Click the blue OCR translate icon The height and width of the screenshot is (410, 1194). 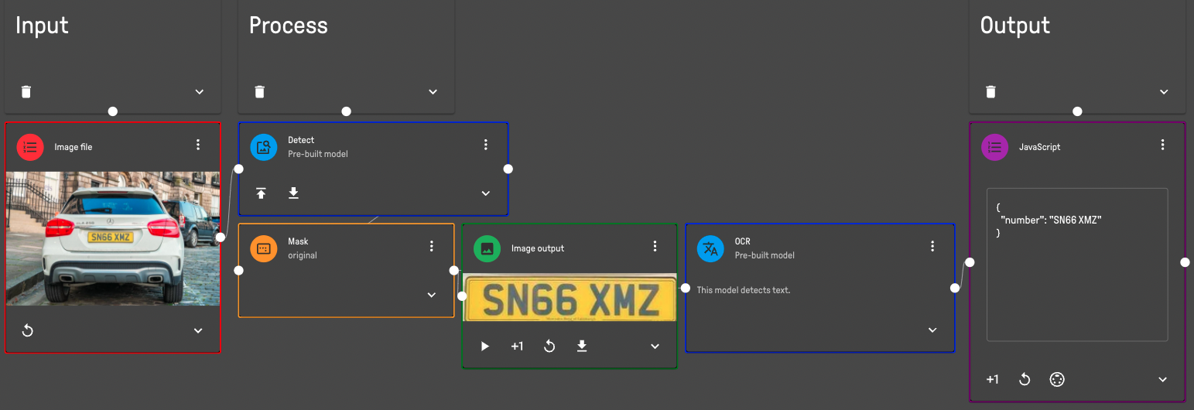tap(710, 248)
